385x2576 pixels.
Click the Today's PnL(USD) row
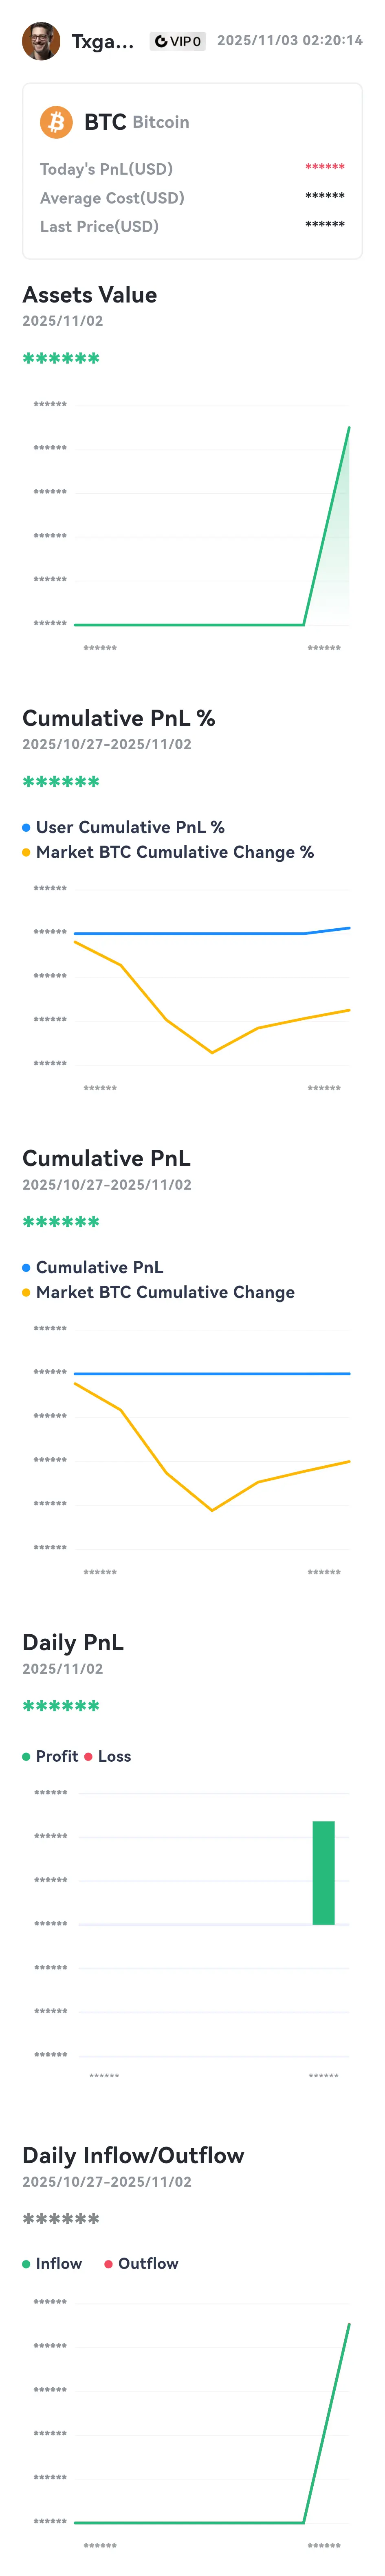click(x=192, y=169)
